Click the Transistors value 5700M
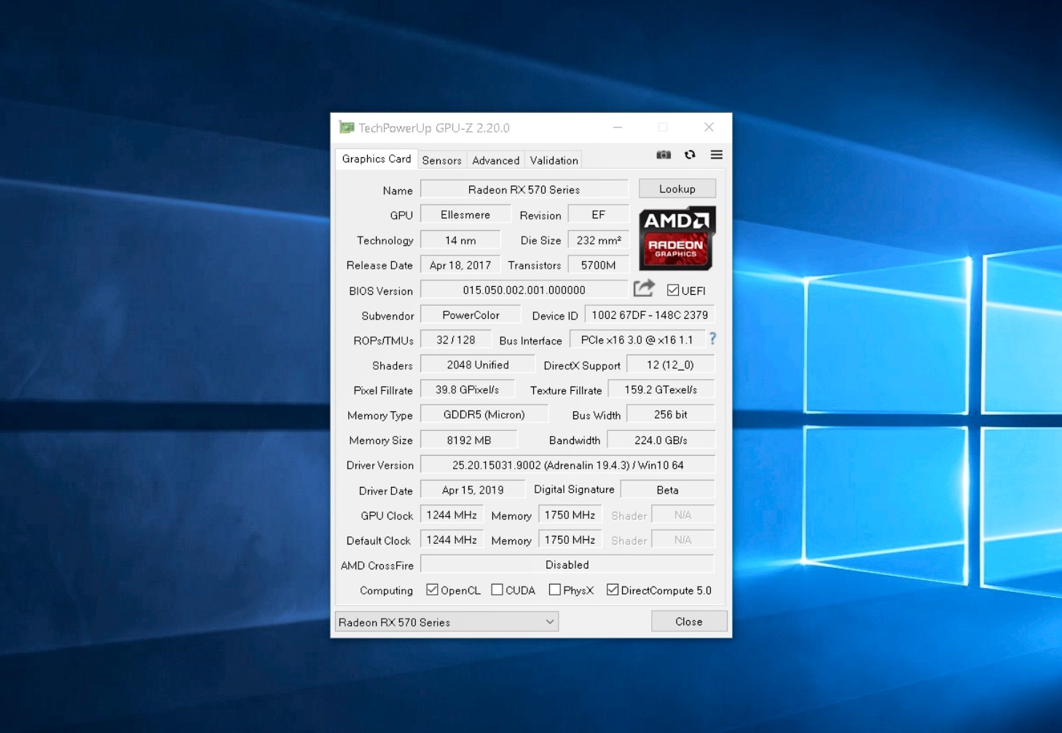The image size is (1062, 733). click(599, 265)
